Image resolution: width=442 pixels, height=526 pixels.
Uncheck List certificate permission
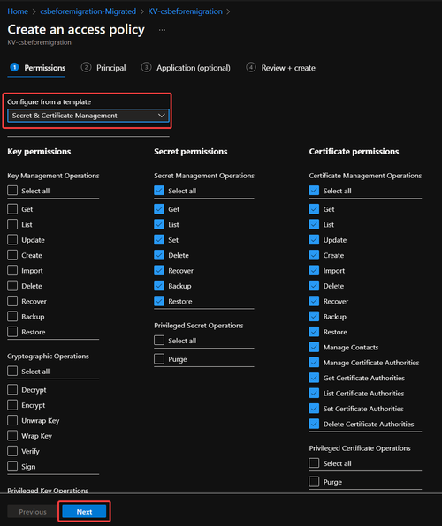tap(314, 224)
